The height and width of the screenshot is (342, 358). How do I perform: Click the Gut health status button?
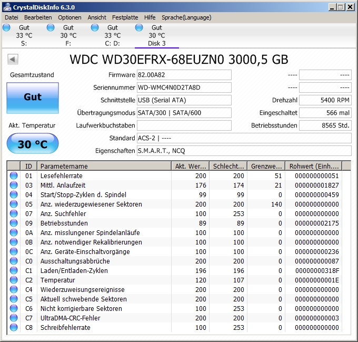tap(33, 98)
